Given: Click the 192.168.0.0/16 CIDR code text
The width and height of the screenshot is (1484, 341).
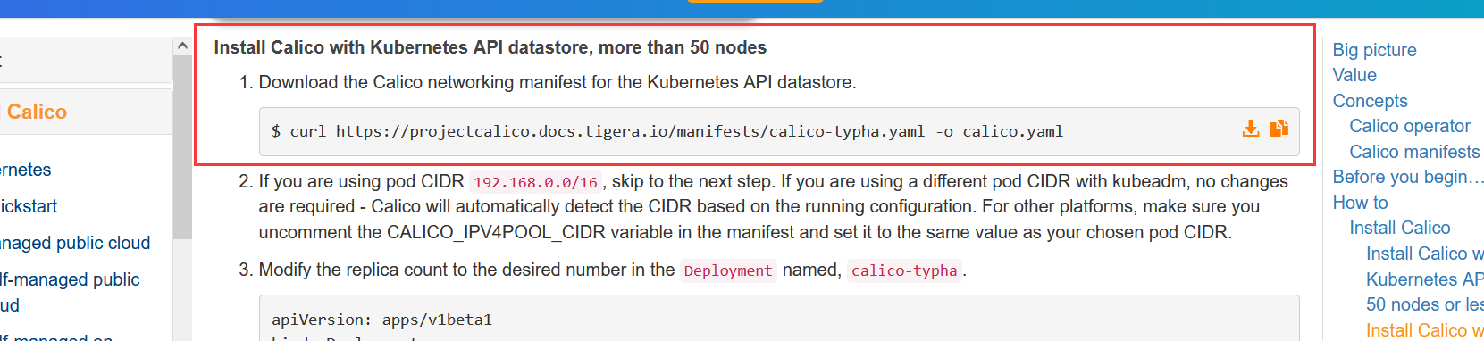Looking at the screenshot, I should [535, 182].
